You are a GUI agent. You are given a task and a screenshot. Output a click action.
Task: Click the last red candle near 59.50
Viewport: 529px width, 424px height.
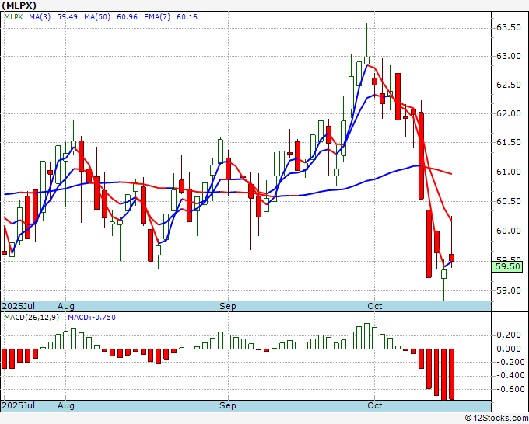[451, 258]
